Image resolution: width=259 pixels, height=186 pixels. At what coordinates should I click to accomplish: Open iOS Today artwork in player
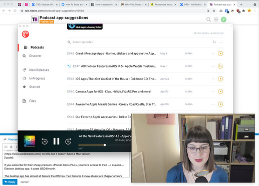click(30, 141)
